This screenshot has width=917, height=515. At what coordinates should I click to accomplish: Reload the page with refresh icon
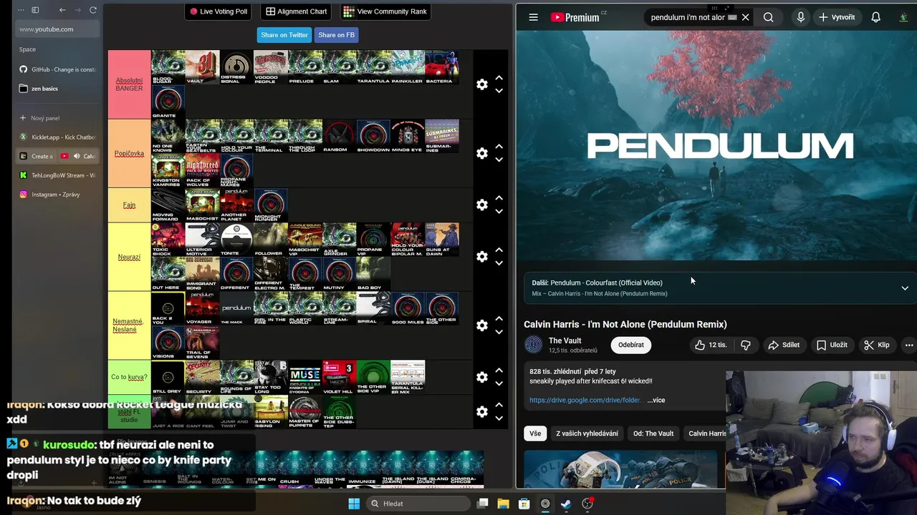coord(93,10)
